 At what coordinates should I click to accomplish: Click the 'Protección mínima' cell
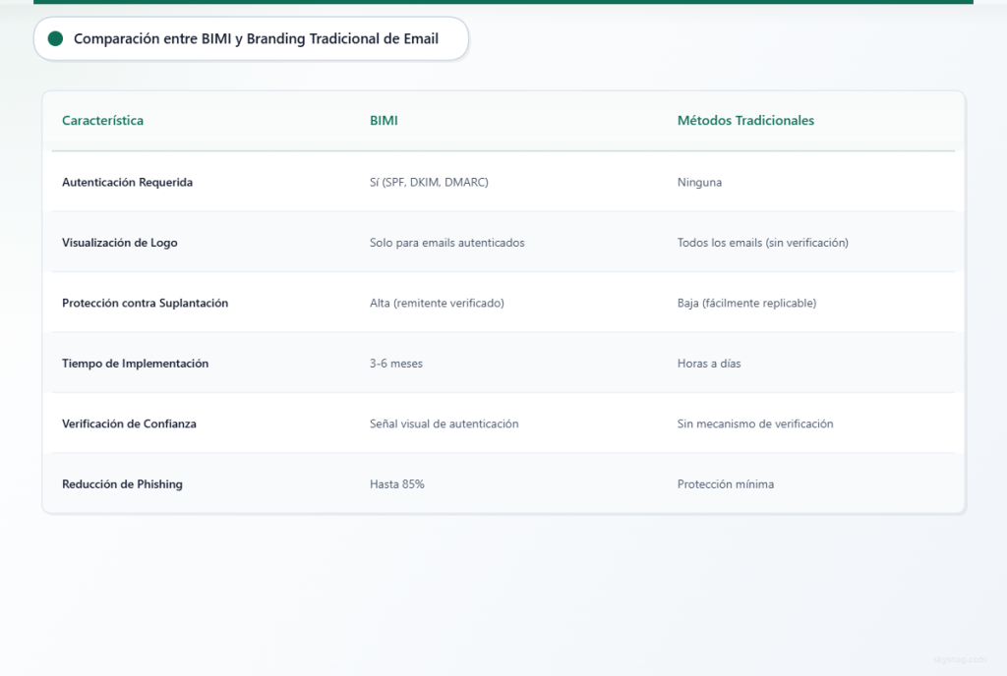pyautogui.click(x=725, y=484)
